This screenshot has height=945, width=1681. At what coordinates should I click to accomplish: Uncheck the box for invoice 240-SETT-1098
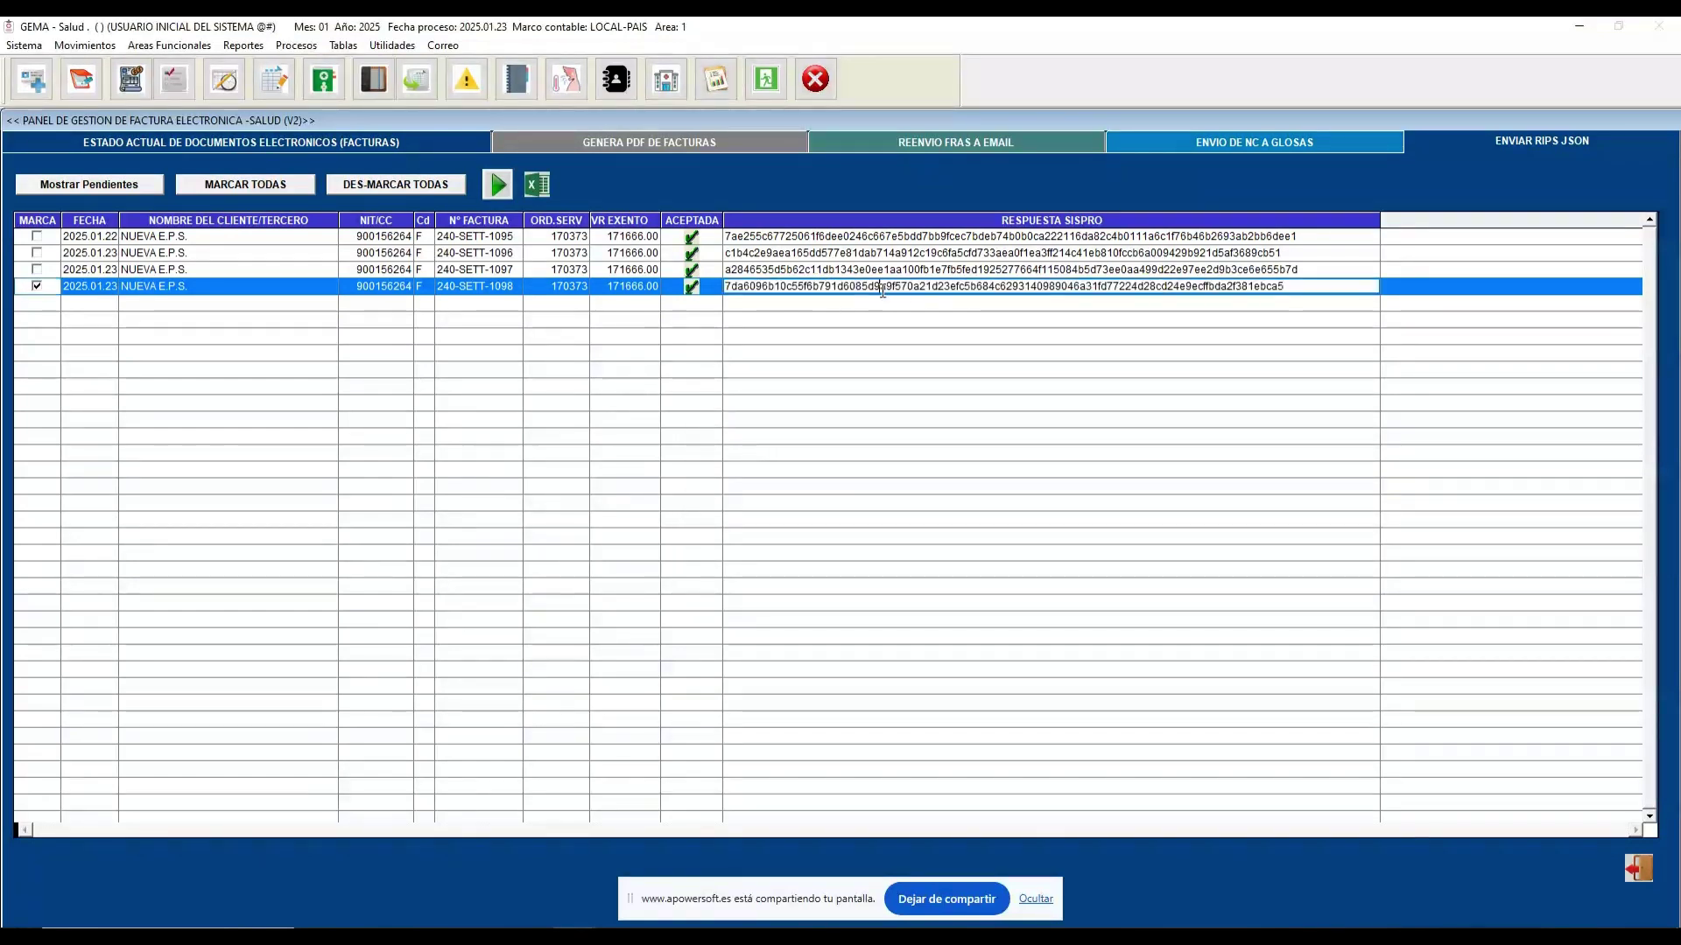click(37, 286)
